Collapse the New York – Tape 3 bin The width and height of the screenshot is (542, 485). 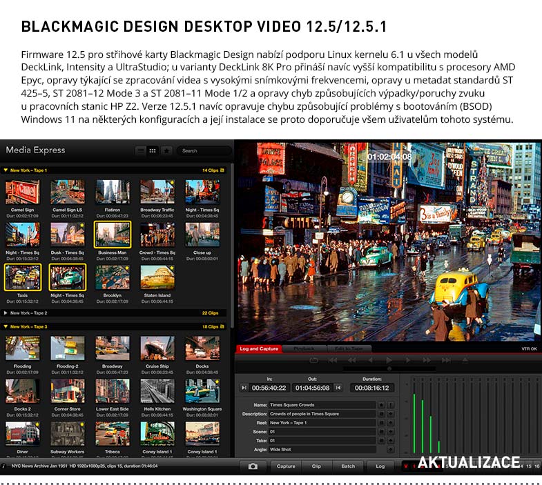[6, 327]
